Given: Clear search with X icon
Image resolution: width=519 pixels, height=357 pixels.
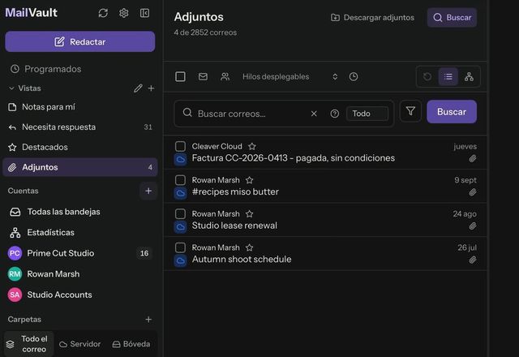Looking at the screenshot, I should (x=314, y=114).
